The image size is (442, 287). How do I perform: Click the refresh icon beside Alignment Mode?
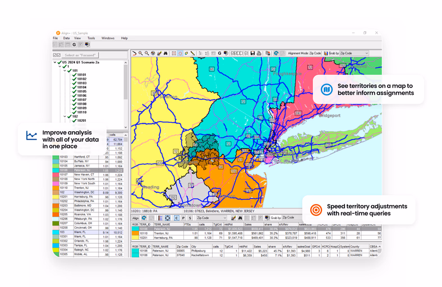coord(276,53)
